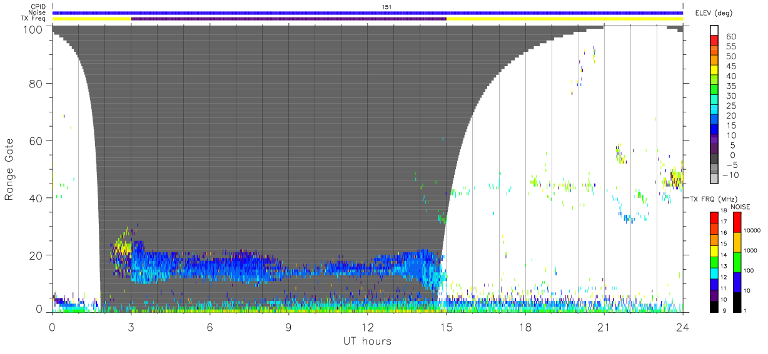This screenshot has width=768, height=354.
Task: Click the CPID label at top left
Action: click(x=39, y=7)
